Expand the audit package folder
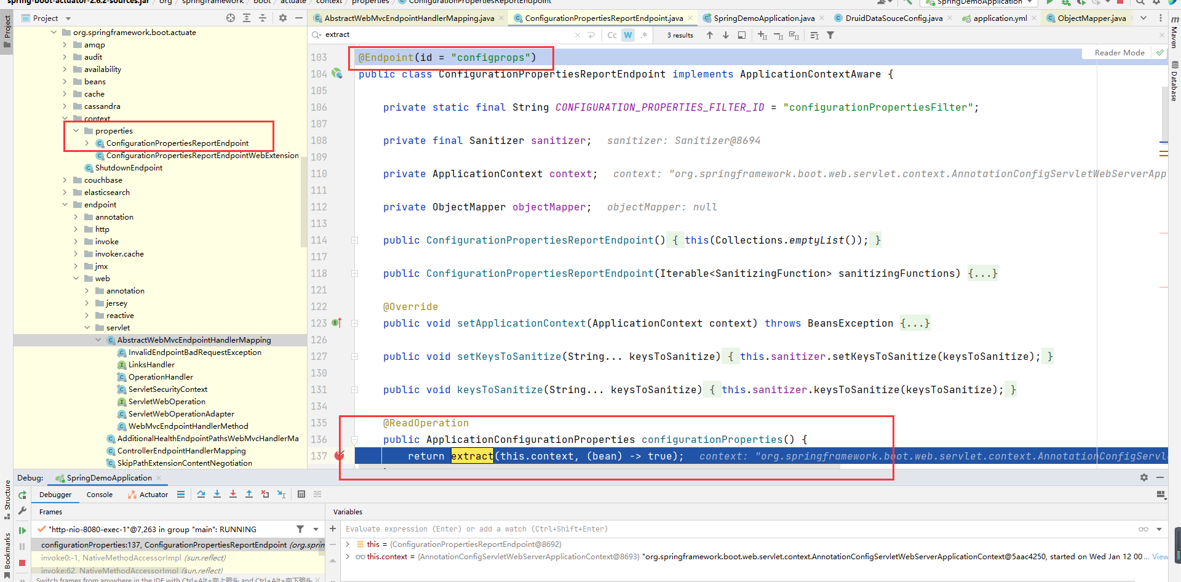The width and height of the screenshot is (1181, 582). click(x=65, y=57)
